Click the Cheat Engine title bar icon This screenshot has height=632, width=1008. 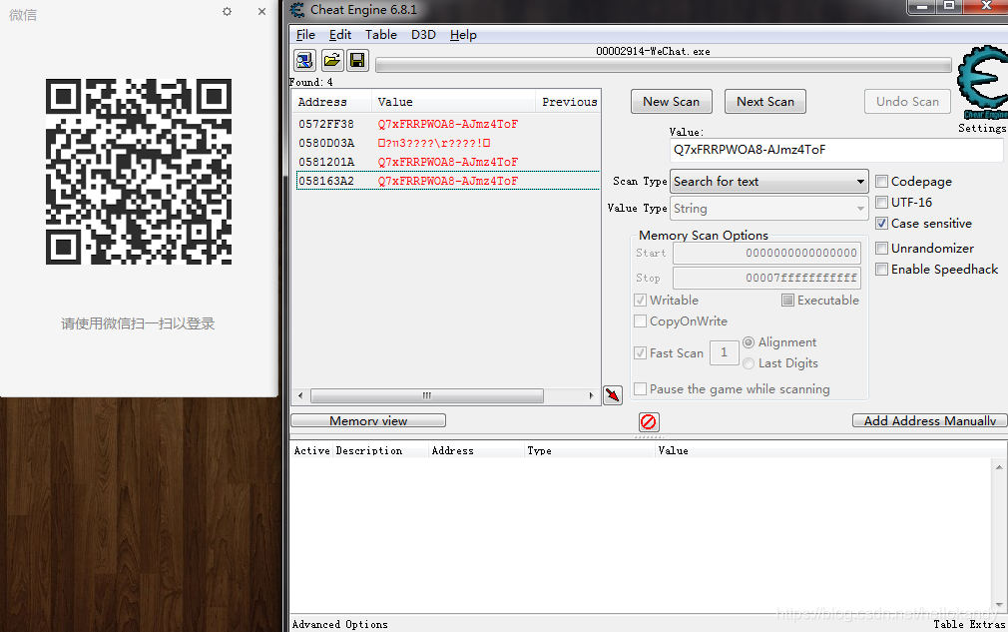pos(297,10)
